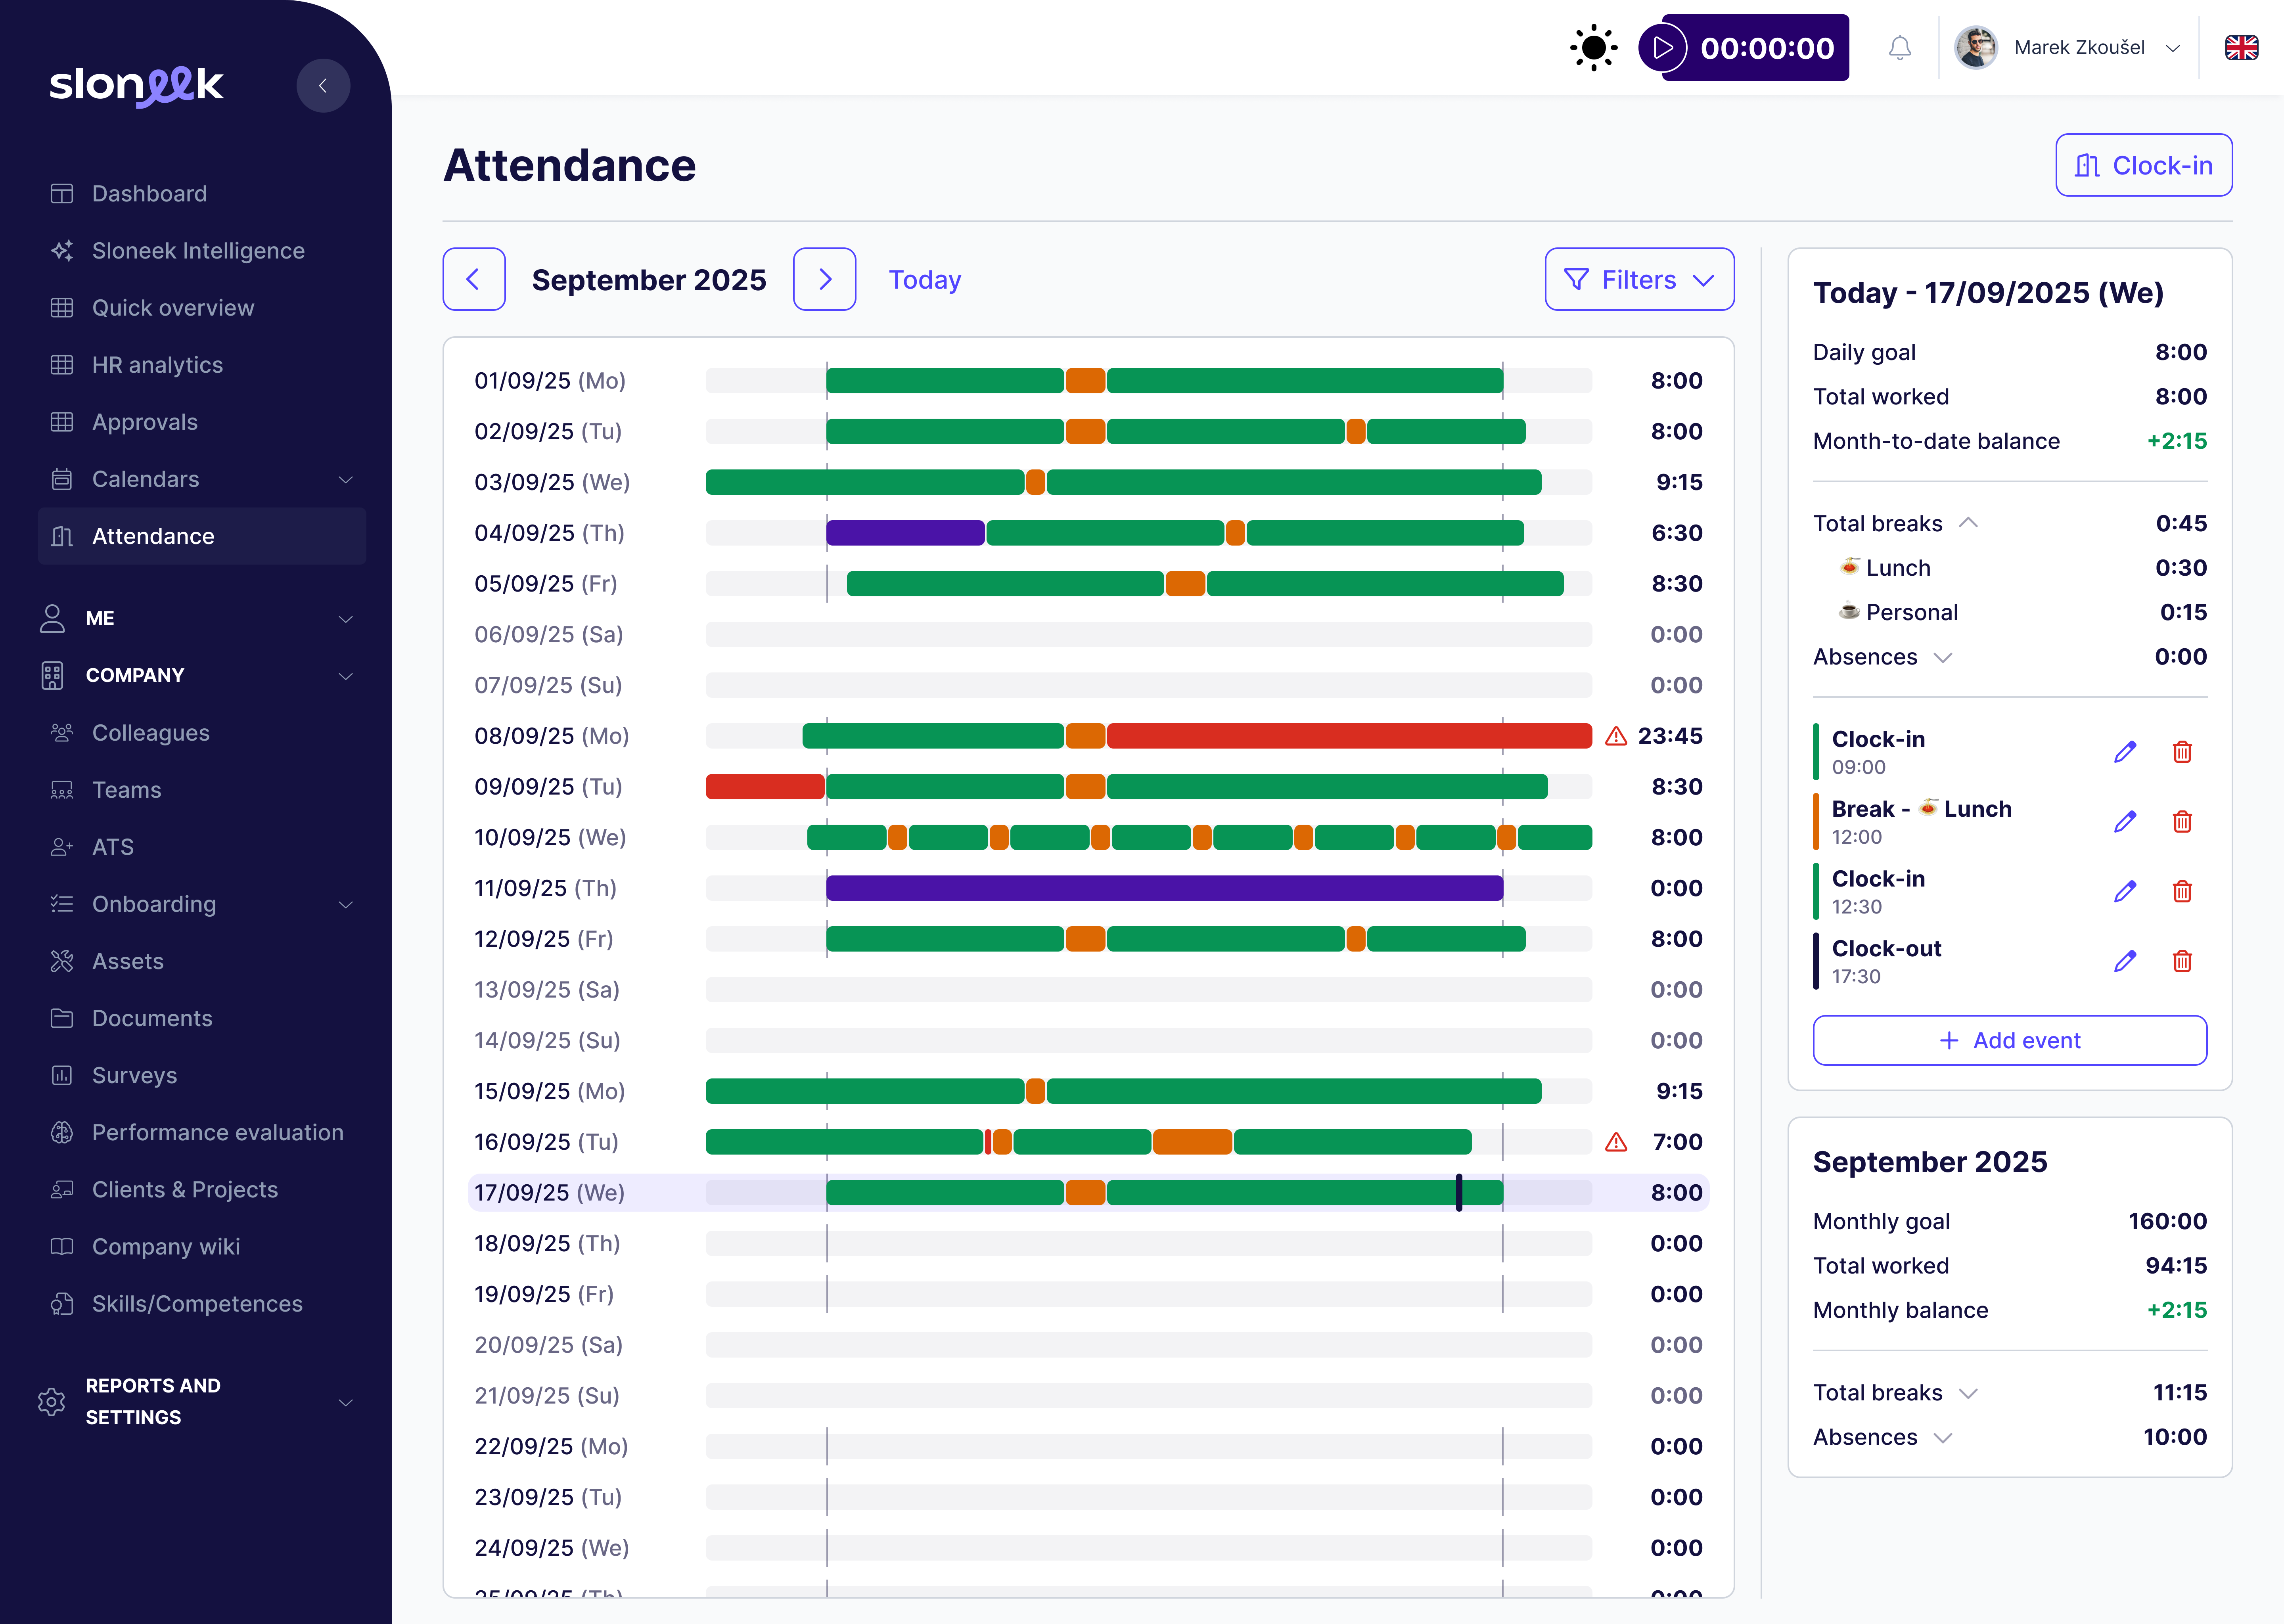Open HR analytics in the sidebar
This screenshot has height=1624, width=2284.
[x=157, y=365]
